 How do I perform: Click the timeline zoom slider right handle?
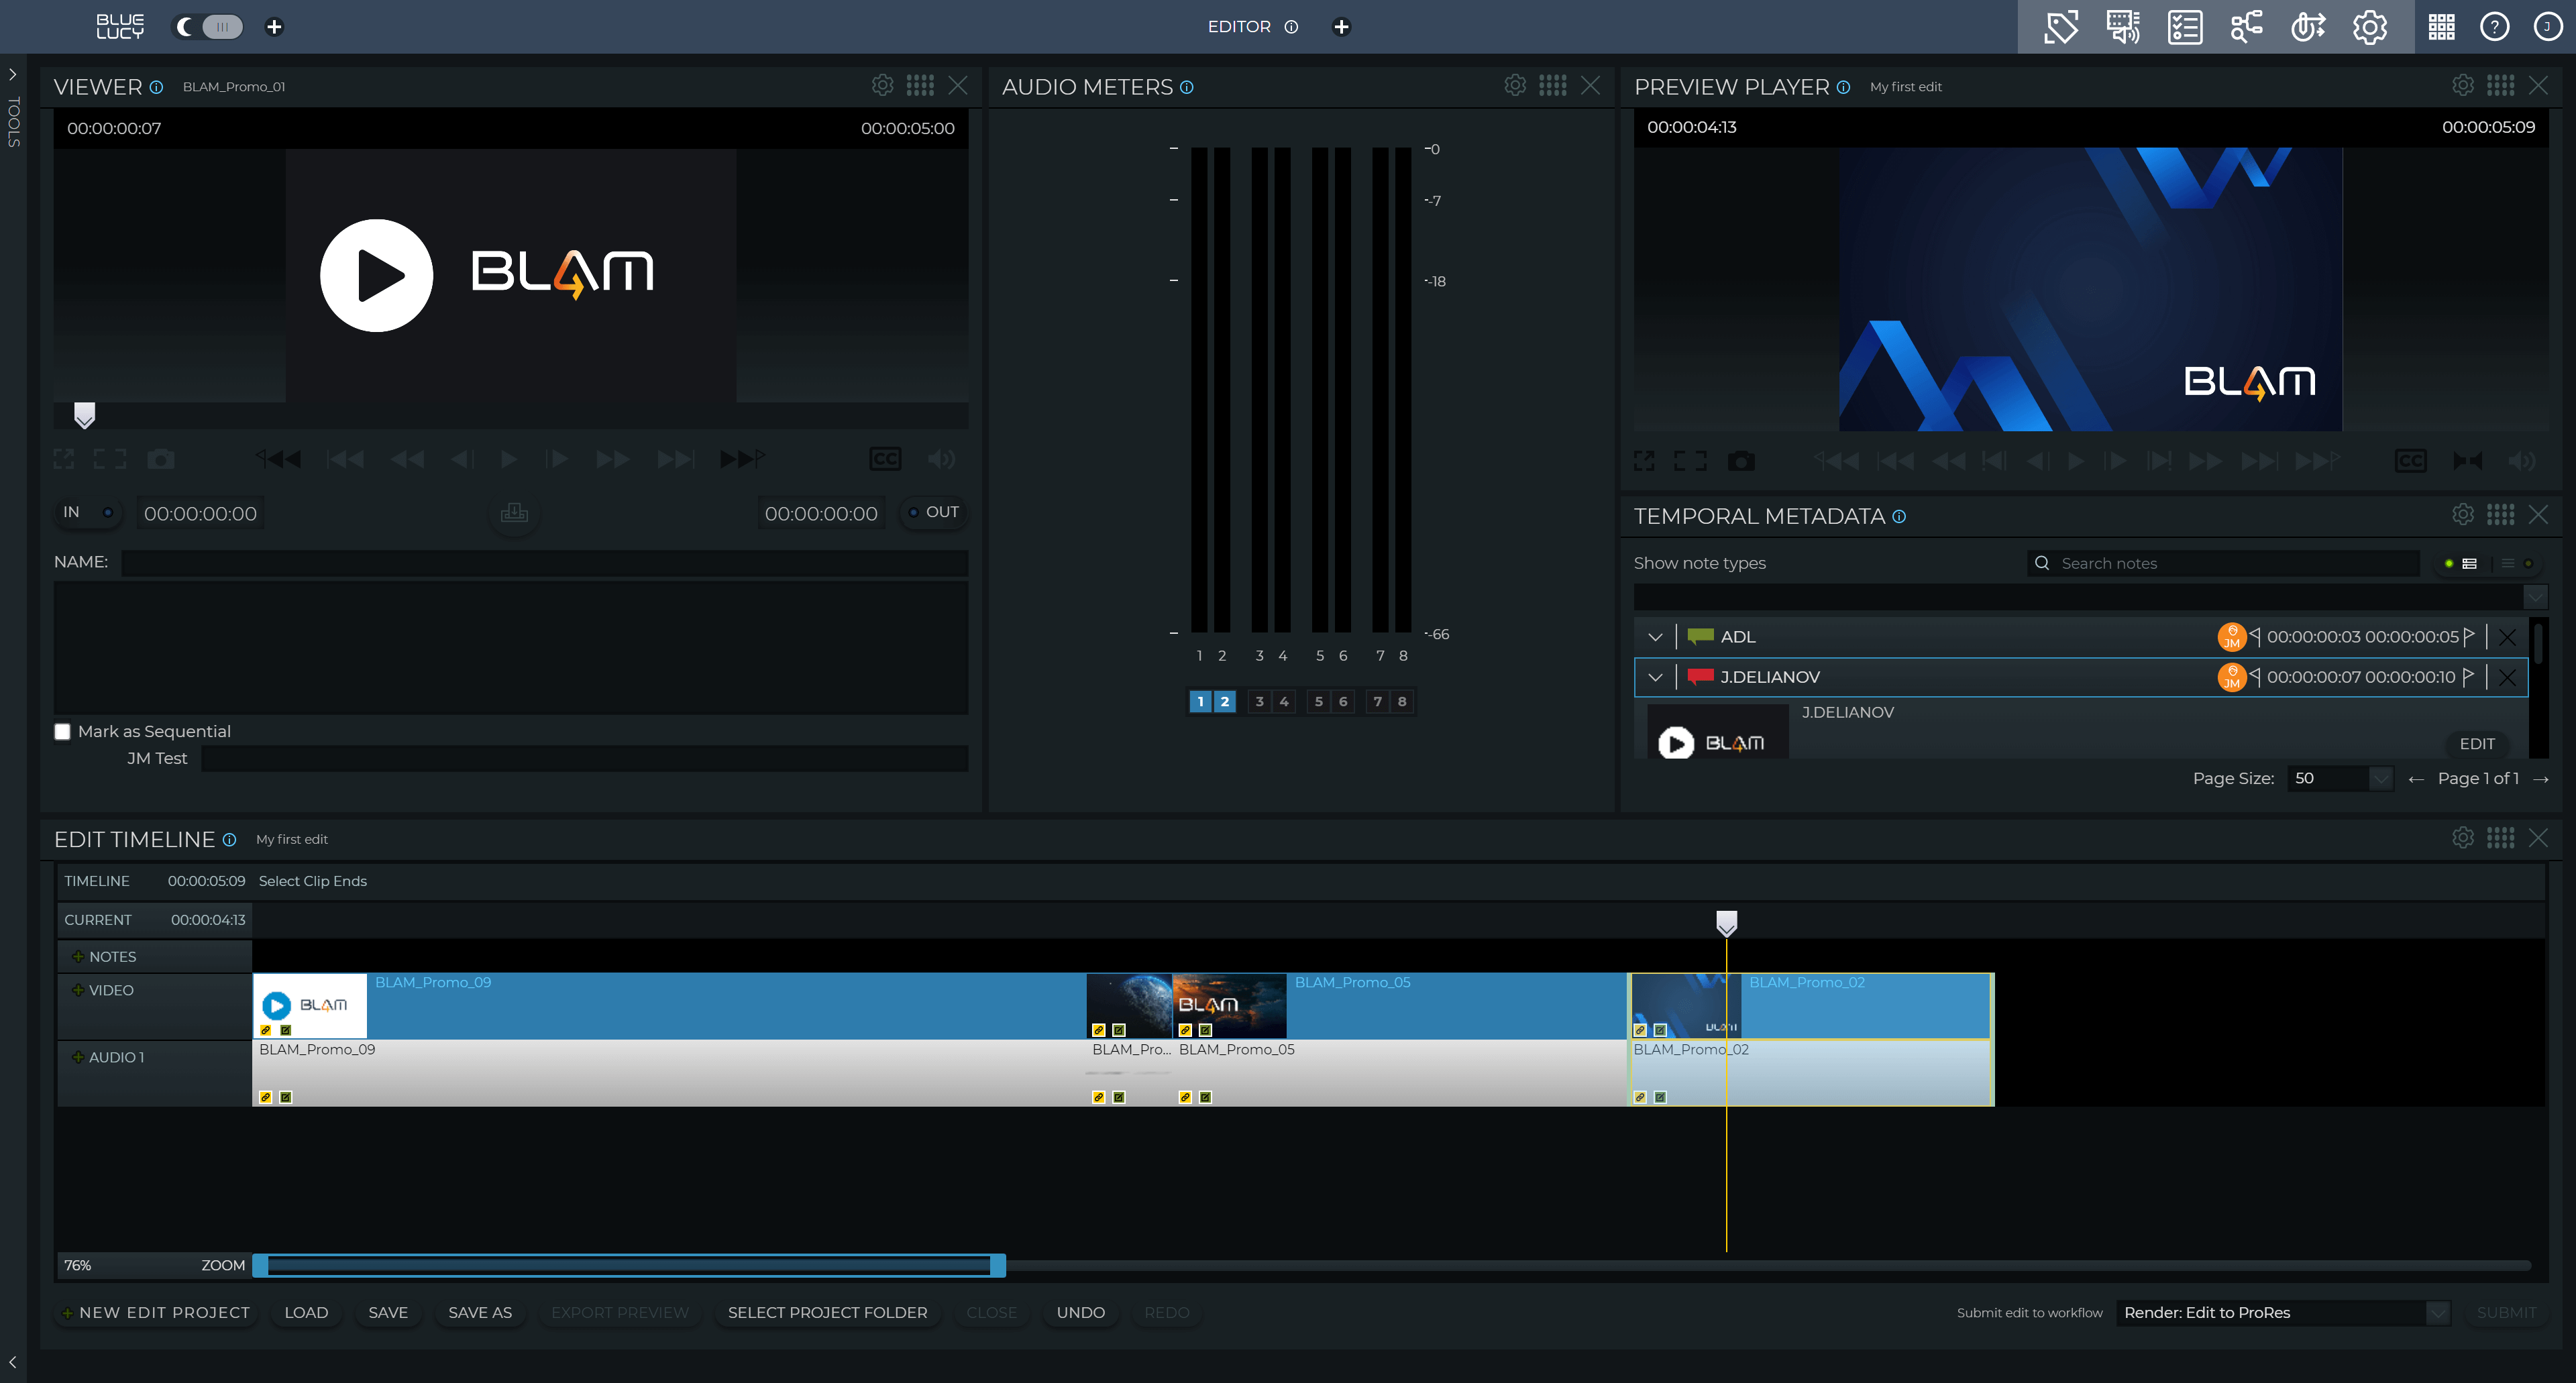pyautogui.click(x=998, y=1266)
